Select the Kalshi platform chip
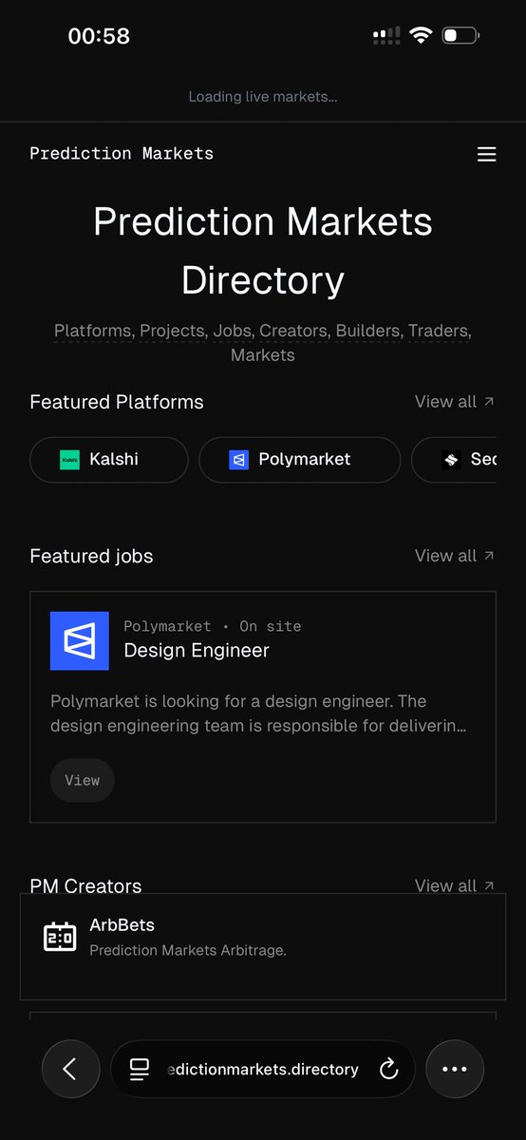This screenshot has width=526, height=1140. pos(109,460)
